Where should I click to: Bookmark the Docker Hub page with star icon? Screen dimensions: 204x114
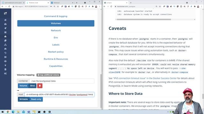point(160,6)
